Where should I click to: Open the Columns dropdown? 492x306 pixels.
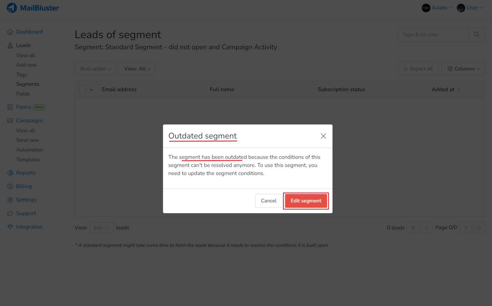(x=463, y=69)
